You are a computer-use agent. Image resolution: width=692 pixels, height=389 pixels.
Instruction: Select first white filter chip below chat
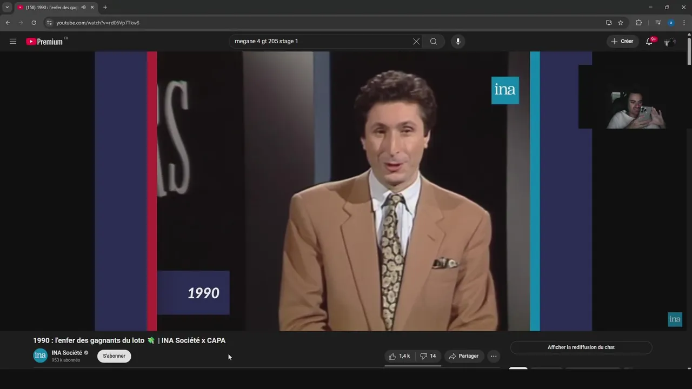click(x=518, y=369)
